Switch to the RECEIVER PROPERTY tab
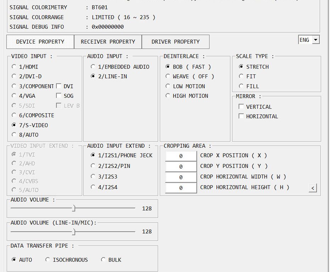 (108, 42)
